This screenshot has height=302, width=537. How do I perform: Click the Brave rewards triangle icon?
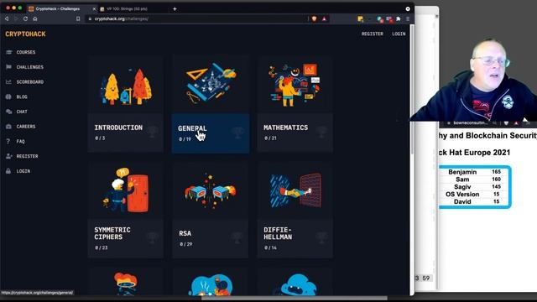(324, 18)
